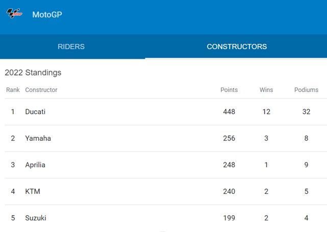The height and width of the screenshot is (232, 327).
Task: Switch to the Riders tab
Action: click(71, 47)
